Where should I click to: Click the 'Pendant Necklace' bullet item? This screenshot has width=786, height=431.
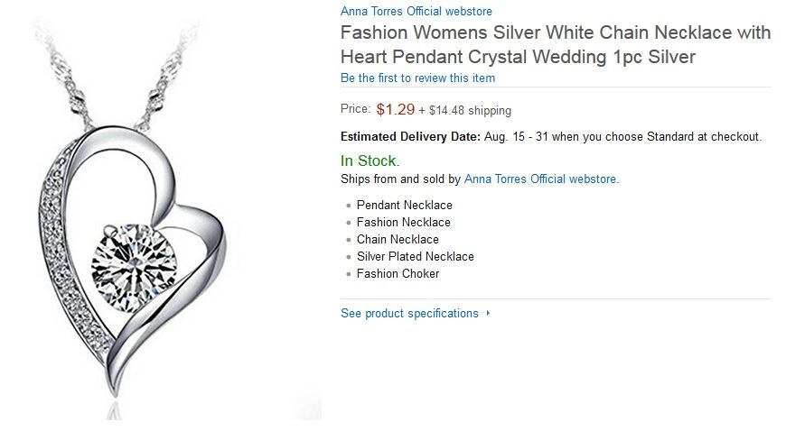point(404,206)
